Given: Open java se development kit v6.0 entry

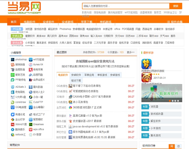Looking at the screenshot, I should (x=95, y=127).
